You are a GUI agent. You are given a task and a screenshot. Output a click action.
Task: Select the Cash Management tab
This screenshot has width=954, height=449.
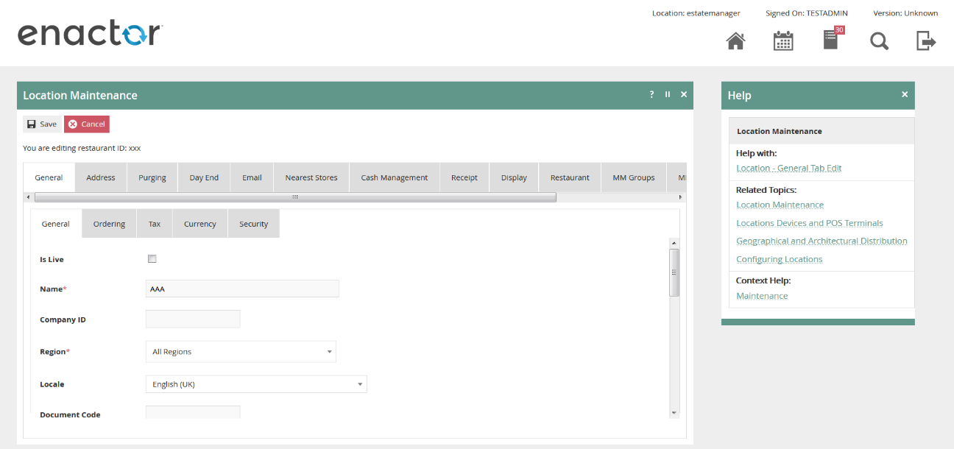pyautogui.click(x=395, y=177)
